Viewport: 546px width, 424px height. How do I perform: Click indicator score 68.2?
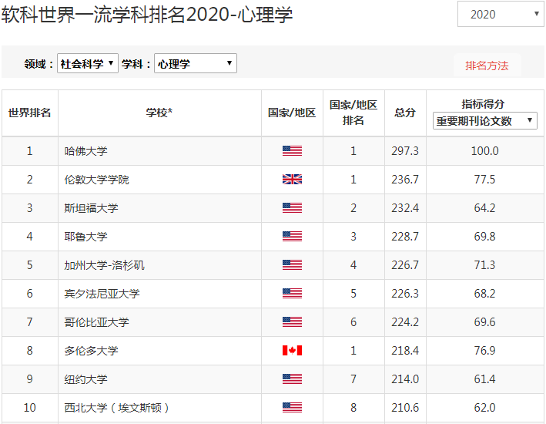(484, 294)
